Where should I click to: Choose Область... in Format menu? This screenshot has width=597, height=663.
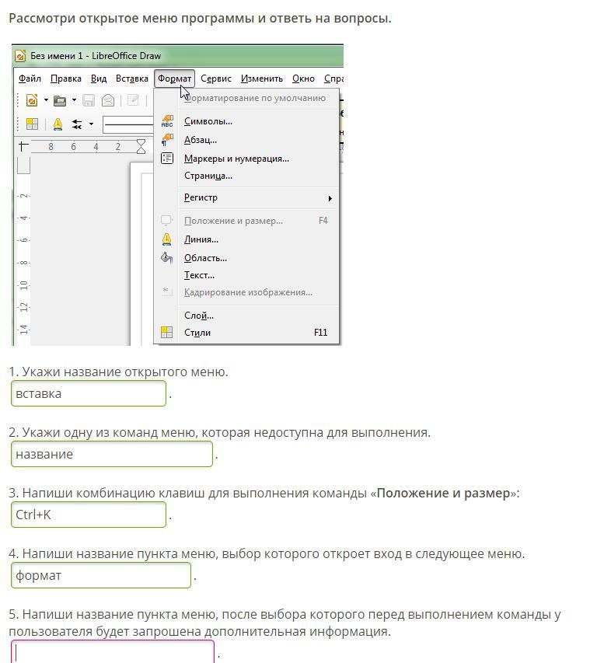(x=247, y=258)
